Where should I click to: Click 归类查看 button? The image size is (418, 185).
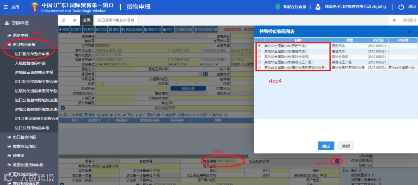pyautogui.click(x=169, y=115)
